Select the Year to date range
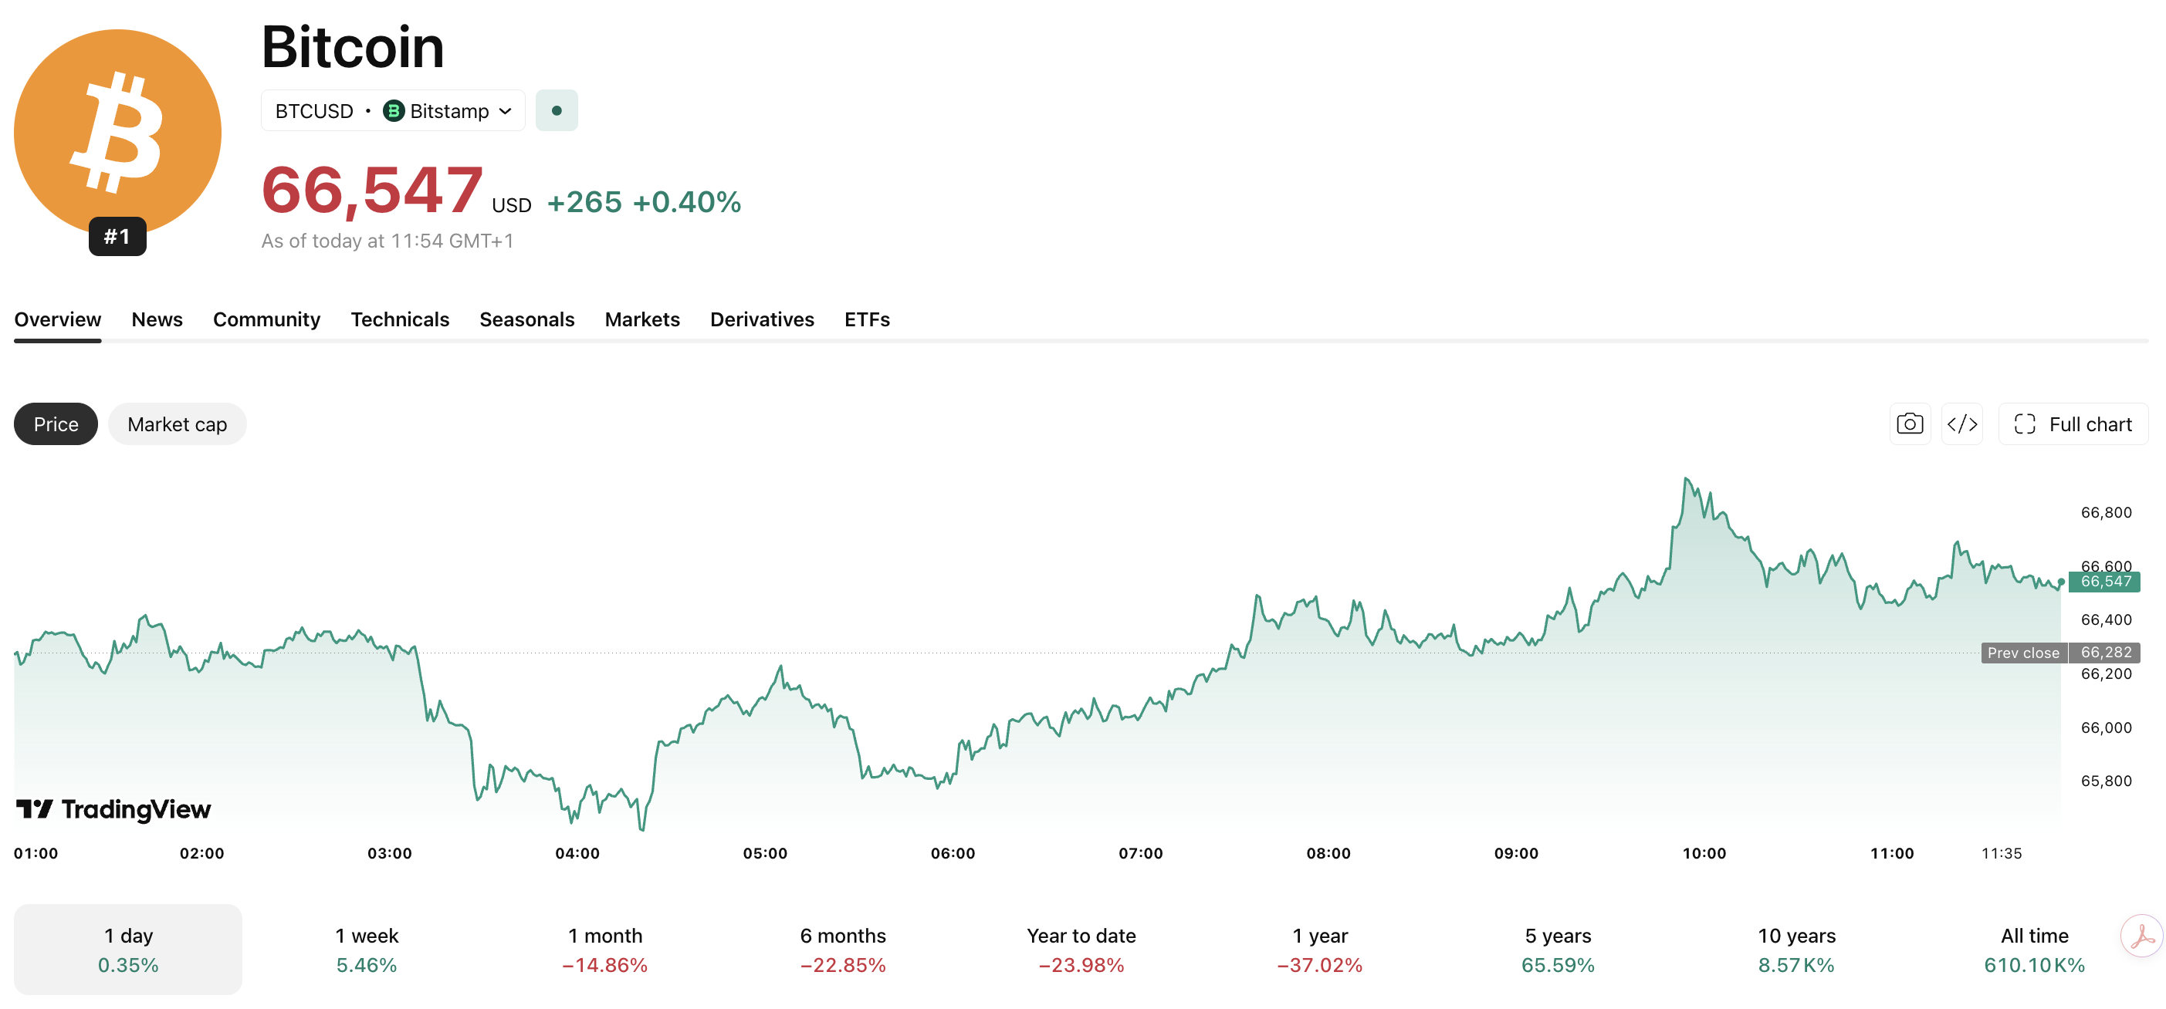This screenshot has width=2166, height=1009. point(1081,950)
